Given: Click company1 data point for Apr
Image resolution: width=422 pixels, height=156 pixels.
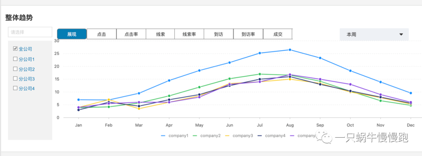Looking at the screenshot, I should click(169, 81).
